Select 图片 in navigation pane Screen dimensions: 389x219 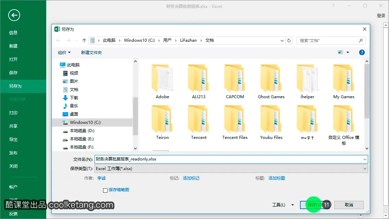[71, 81]
